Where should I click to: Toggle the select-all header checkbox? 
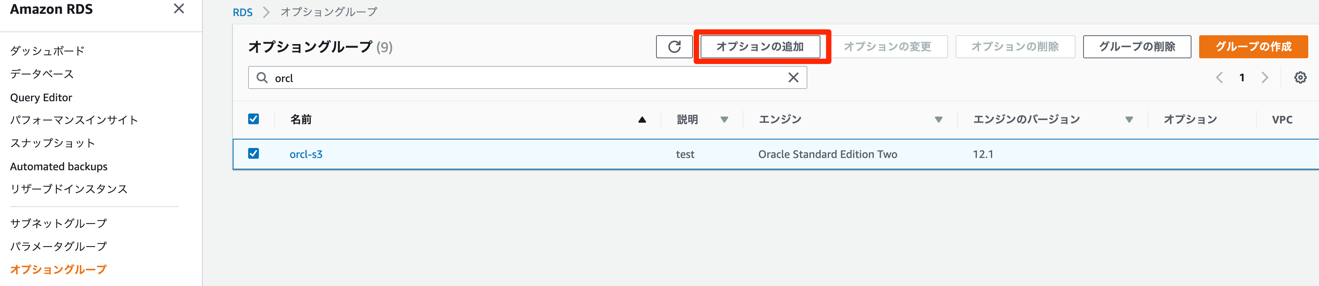[254, 119]
